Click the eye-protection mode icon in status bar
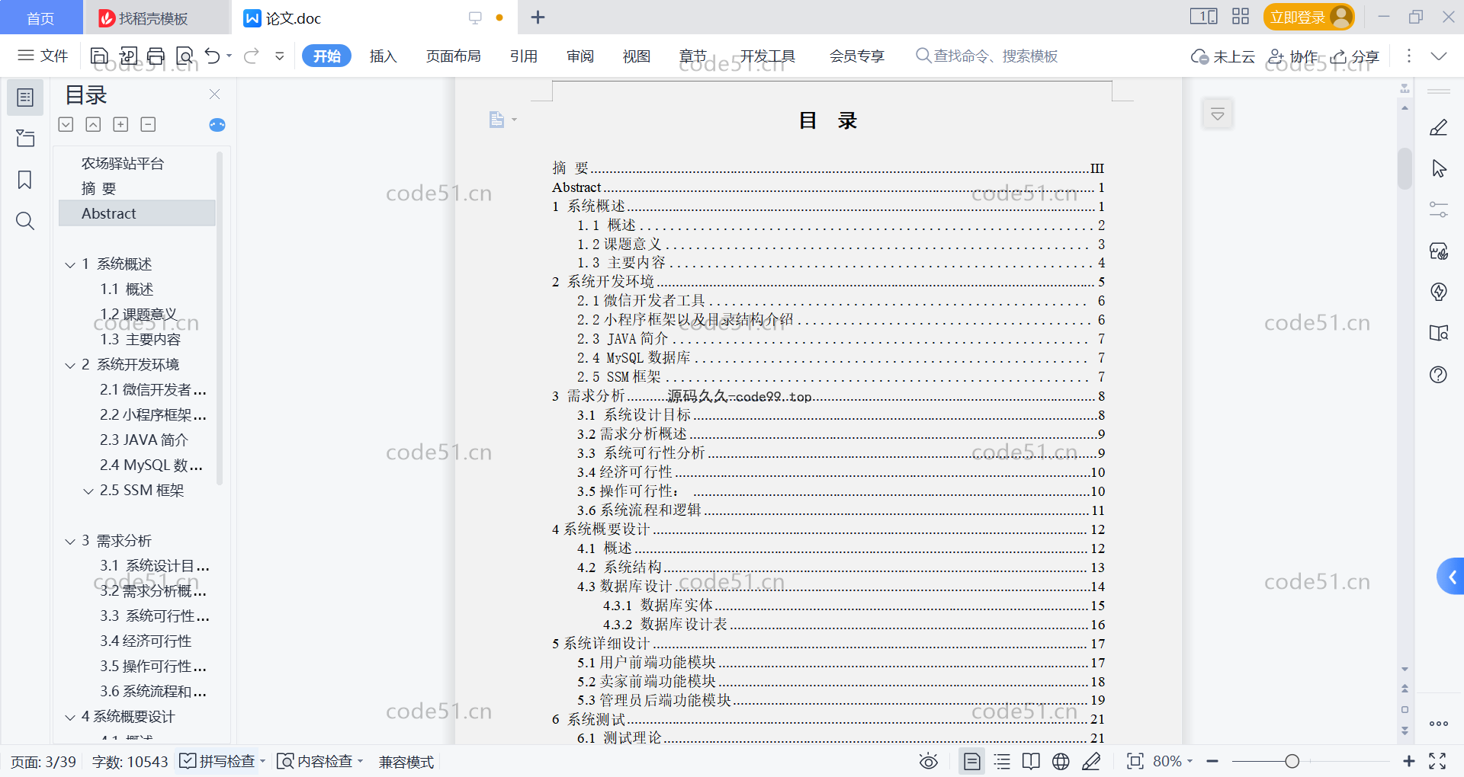Viewport: 1464px width, 777px height. point(928,762)
